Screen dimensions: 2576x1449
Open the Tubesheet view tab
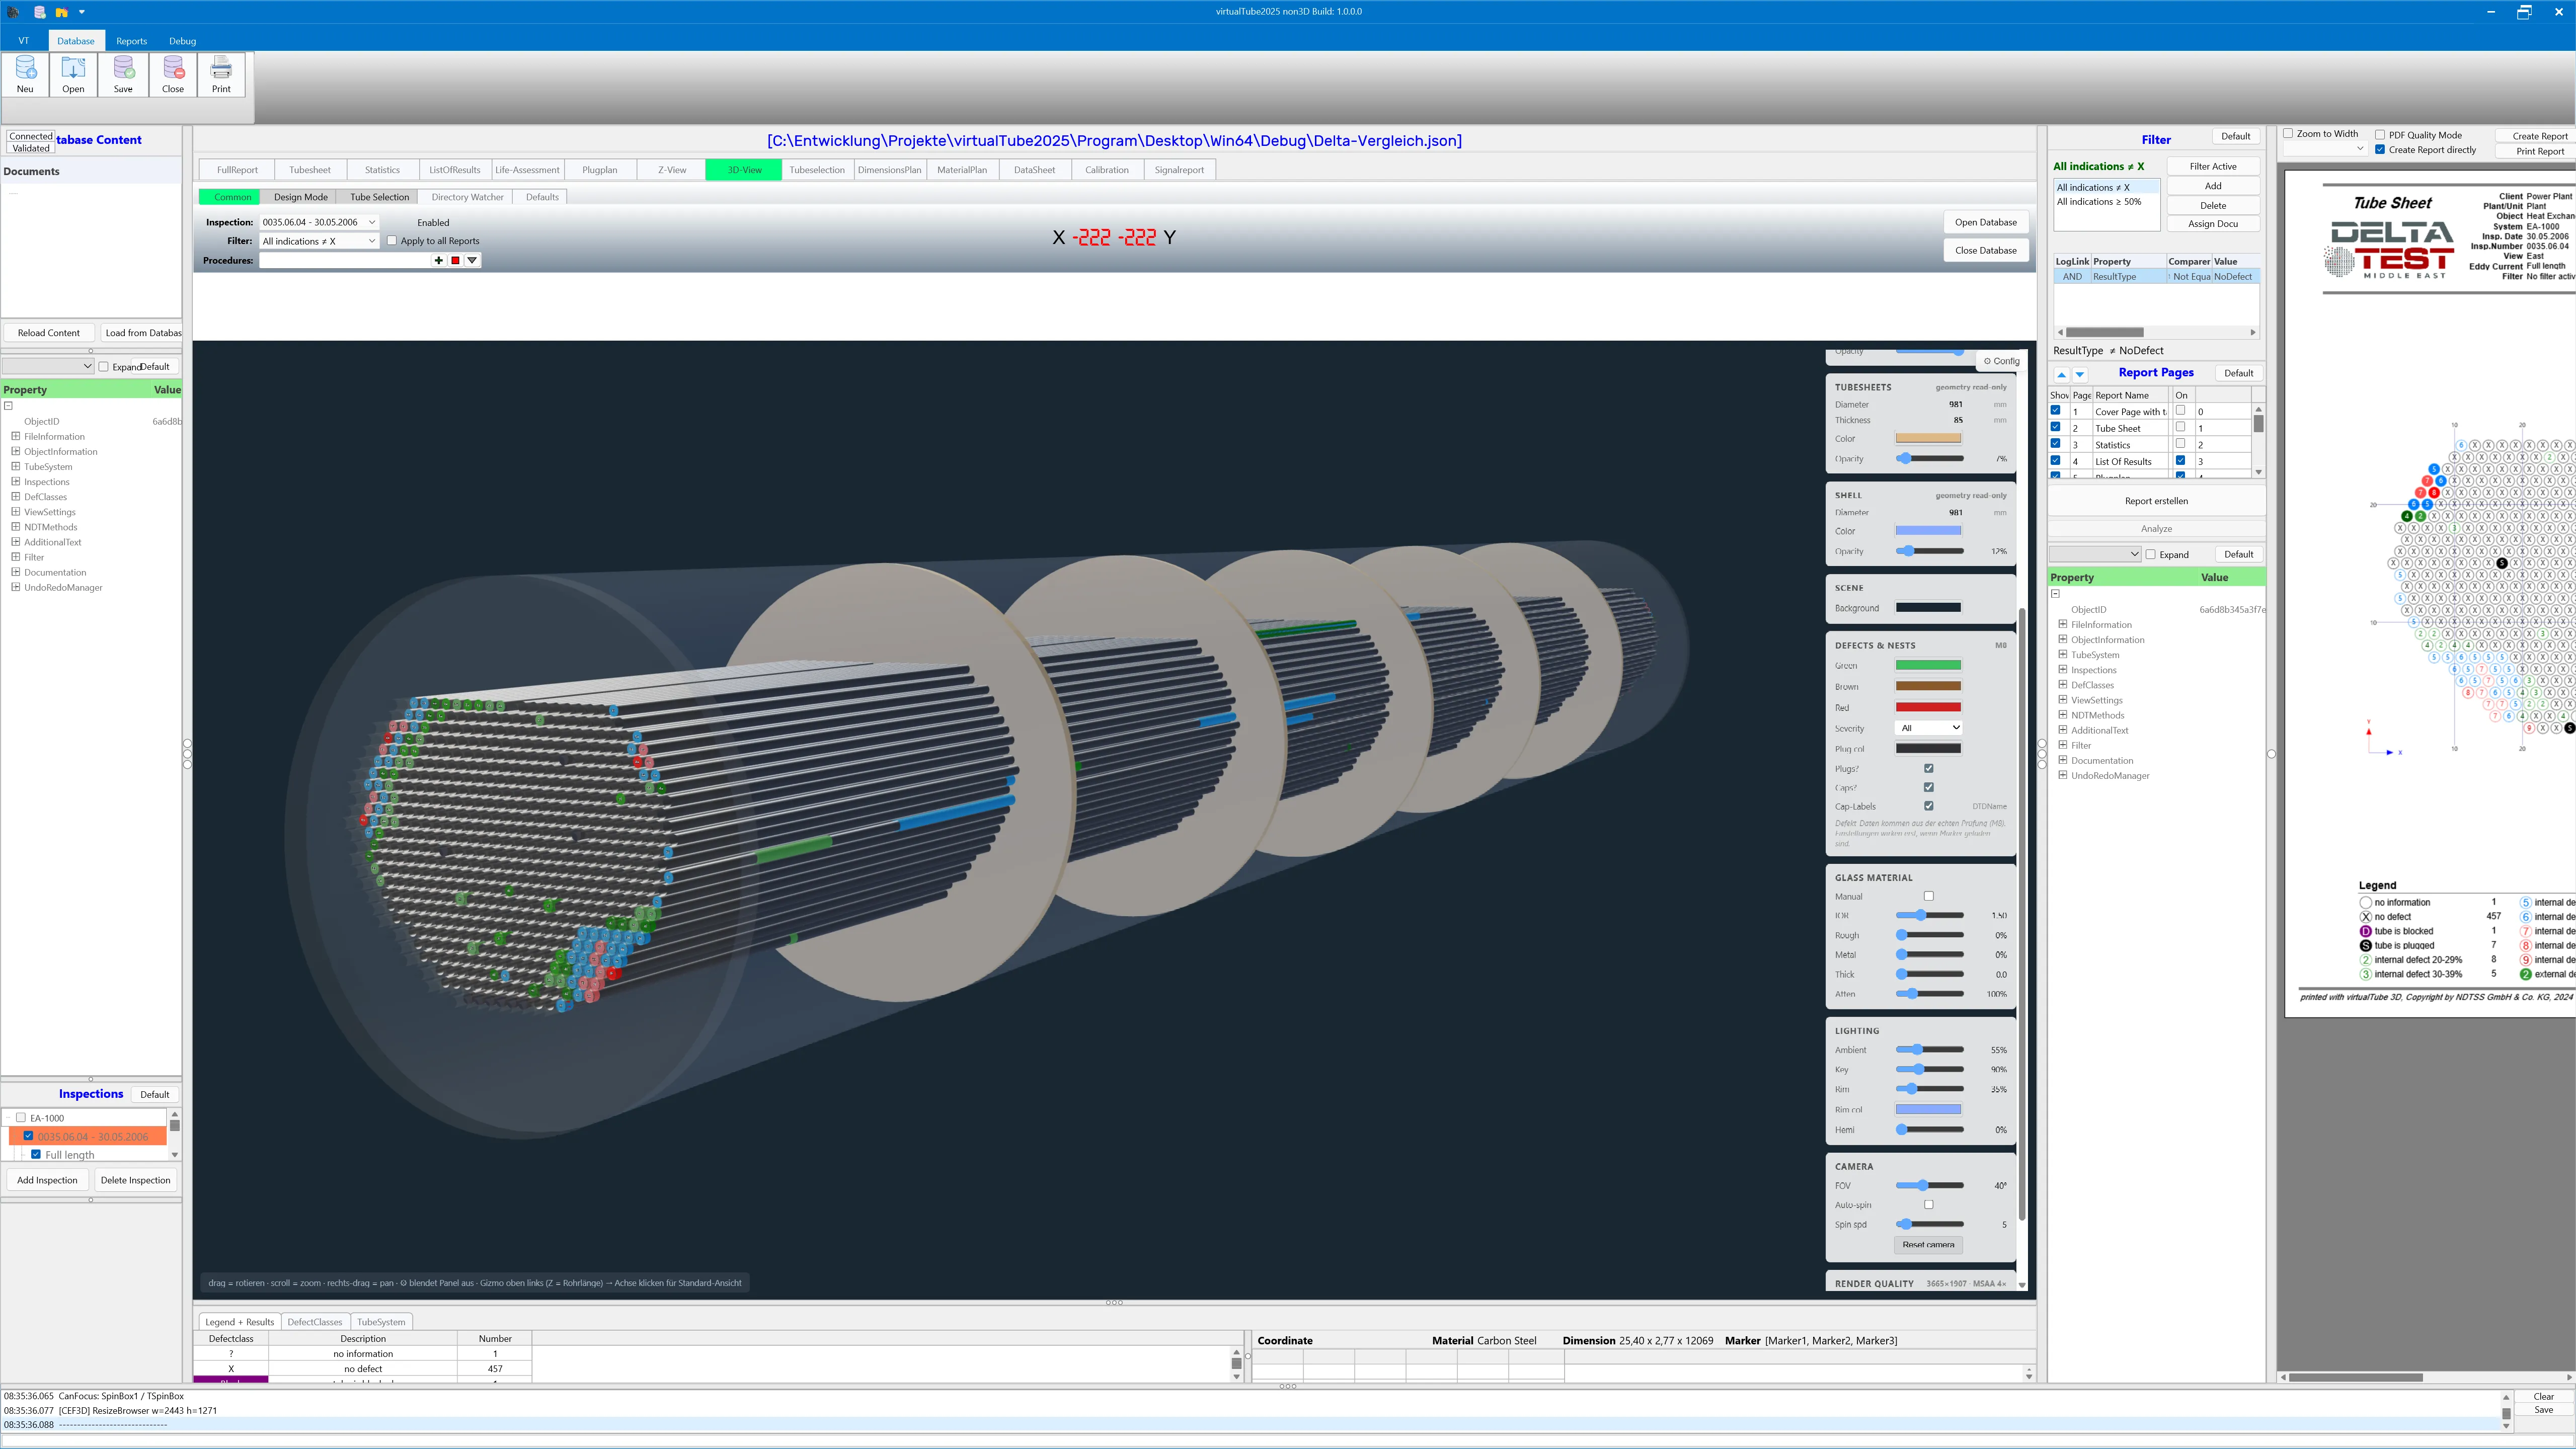pyautogui.click(x=310, y=170)
